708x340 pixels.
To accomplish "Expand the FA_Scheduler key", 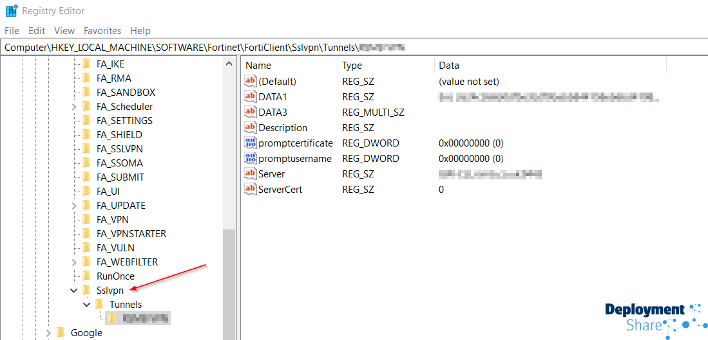I will pyautogui.click(x=74, y=107).
